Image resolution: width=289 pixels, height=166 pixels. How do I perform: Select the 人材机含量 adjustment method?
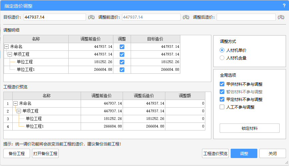click(222, 58)
